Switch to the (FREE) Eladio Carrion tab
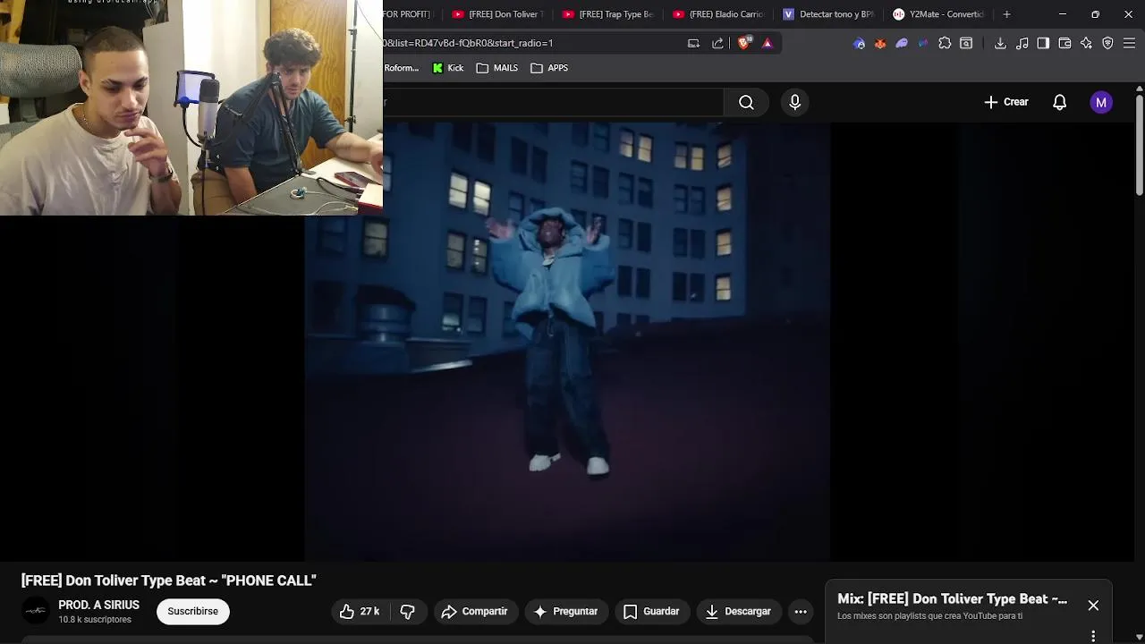The image size is (1145, 644). point(718,14)
